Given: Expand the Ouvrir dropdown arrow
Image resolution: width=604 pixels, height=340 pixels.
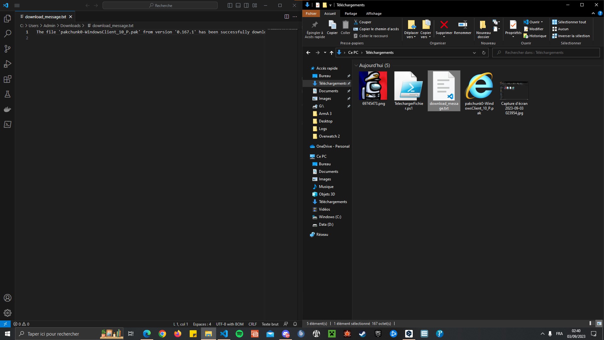Looking at the screenshot, I should pyautogui.click(x=542, y=22).
